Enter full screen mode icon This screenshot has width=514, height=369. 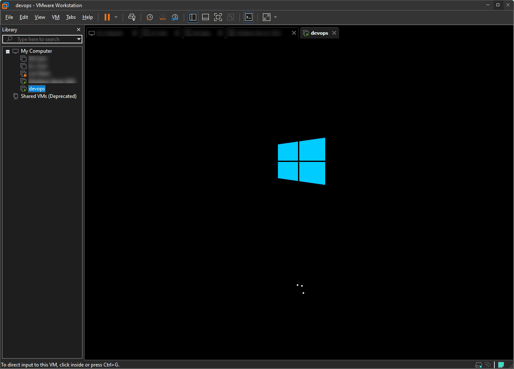pyautogui.click(x=218, y=17)
